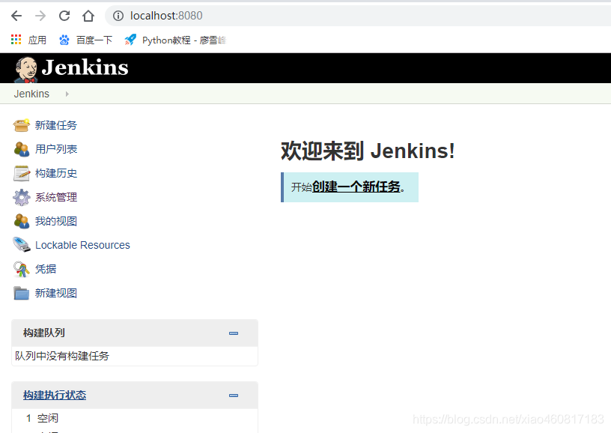The image size is (611, 433).
Task: Click the Jenkins butler logo in header
Action: pyautogui.click(x=26, y=70)
